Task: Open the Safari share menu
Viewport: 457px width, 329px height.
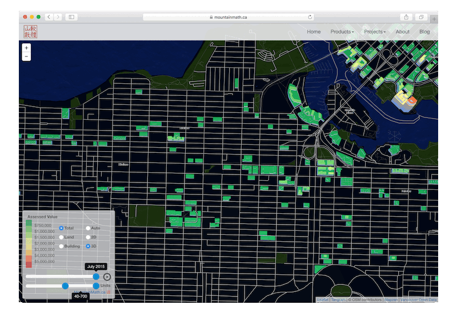Action: 406,17
